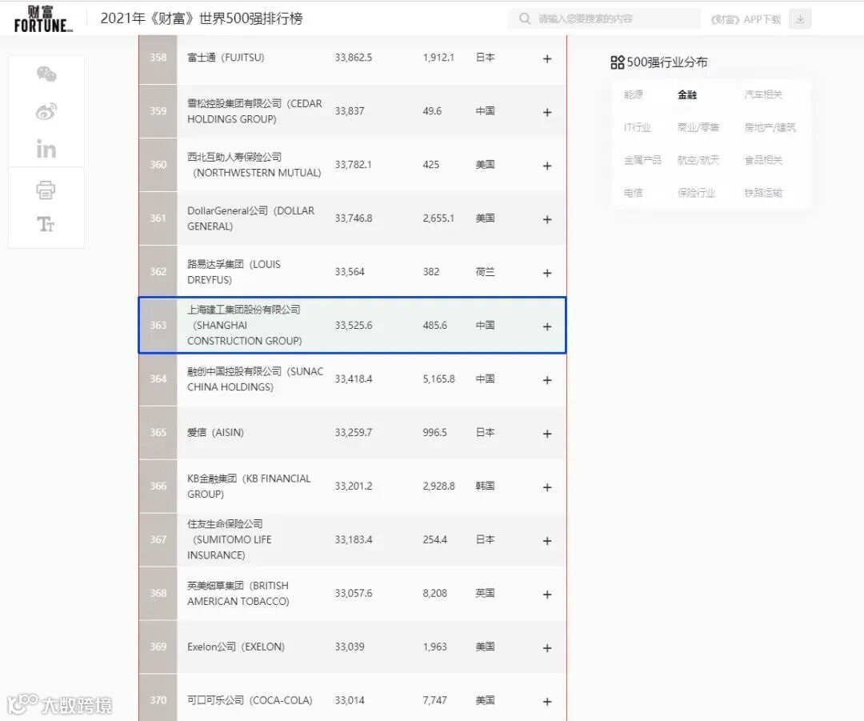Expand the Coca-Cola row details
The width and height of the screenshot is (864, 721).
point(547,701)
